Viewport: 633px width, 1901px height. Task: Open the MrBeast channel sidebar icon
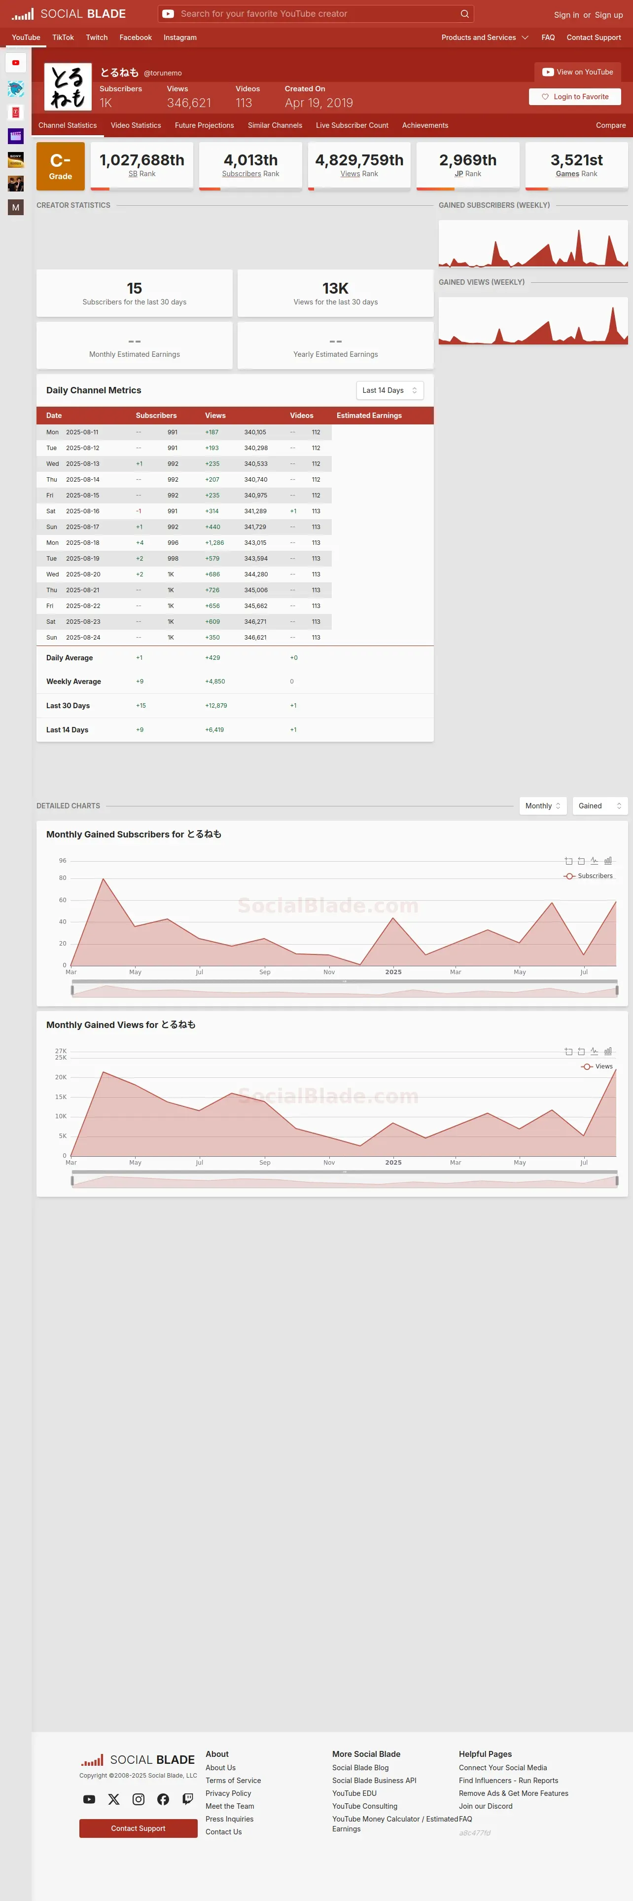[15, 89]
